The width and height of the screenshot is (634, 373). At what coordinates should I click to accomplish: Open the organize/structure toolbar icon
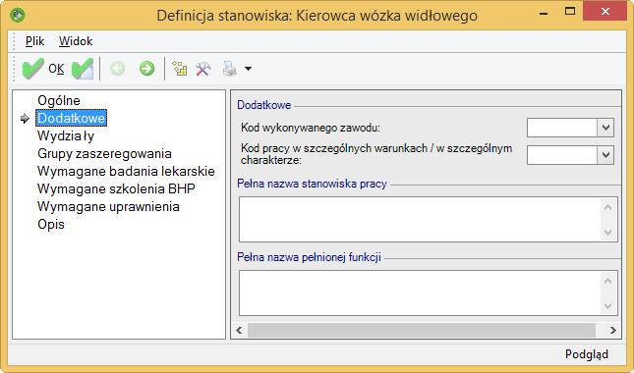tap(180, 69)
